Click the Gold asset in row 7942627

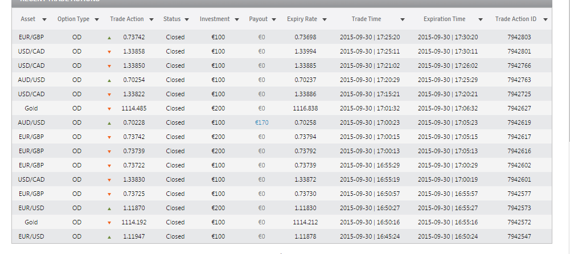(31, 108)
